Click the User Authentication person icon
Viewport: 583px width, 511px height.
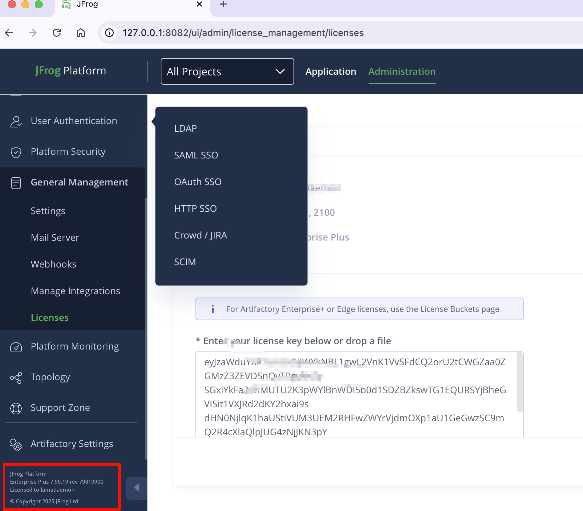(x=16, y=121)
